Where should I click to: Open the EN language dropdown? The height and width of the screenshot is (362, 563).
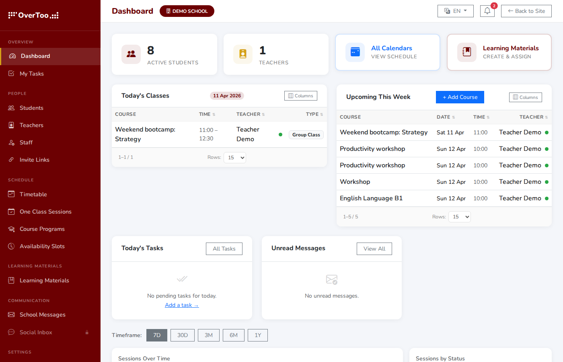click(x=455, y=11)
